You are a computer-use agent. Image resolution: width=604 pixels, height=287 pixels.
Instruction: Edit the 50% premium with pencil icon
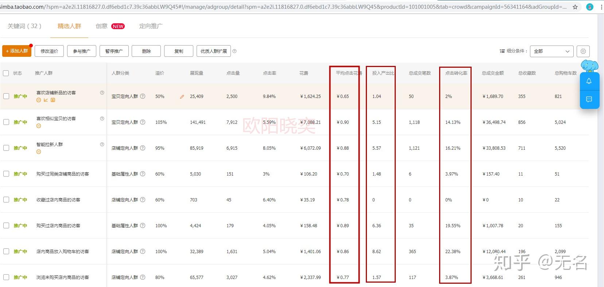tap(182, 97)
